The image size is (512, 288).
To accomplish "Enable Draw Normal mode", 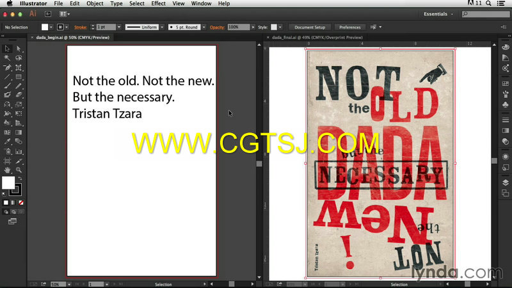I will pos(6,212).
